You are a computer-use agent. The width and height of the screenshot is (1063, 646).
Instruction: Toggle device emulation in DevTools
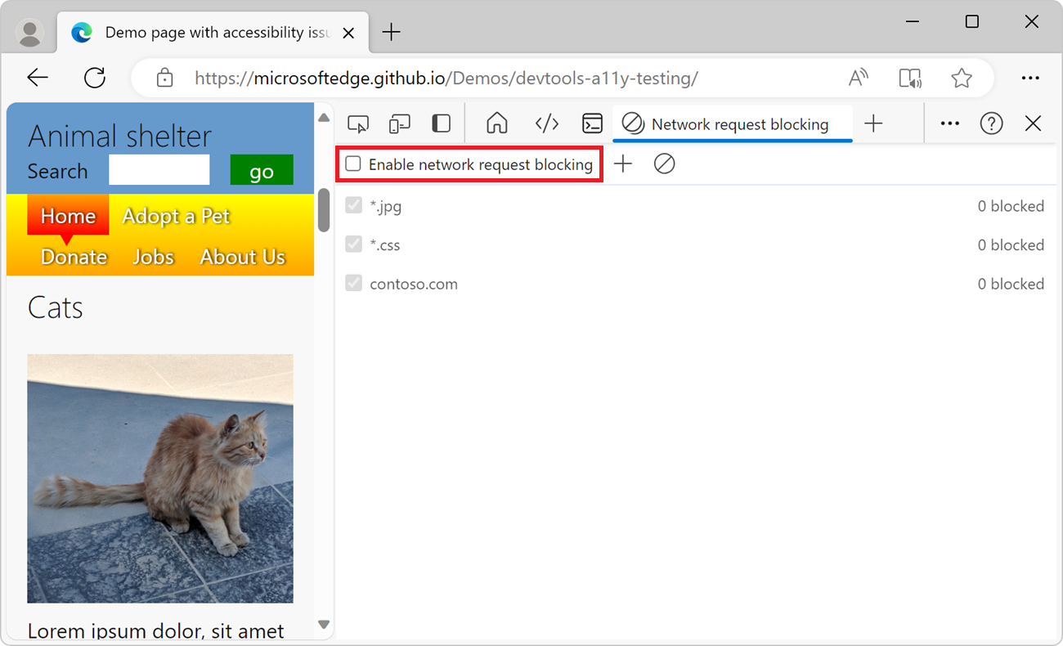pos(400,123)
